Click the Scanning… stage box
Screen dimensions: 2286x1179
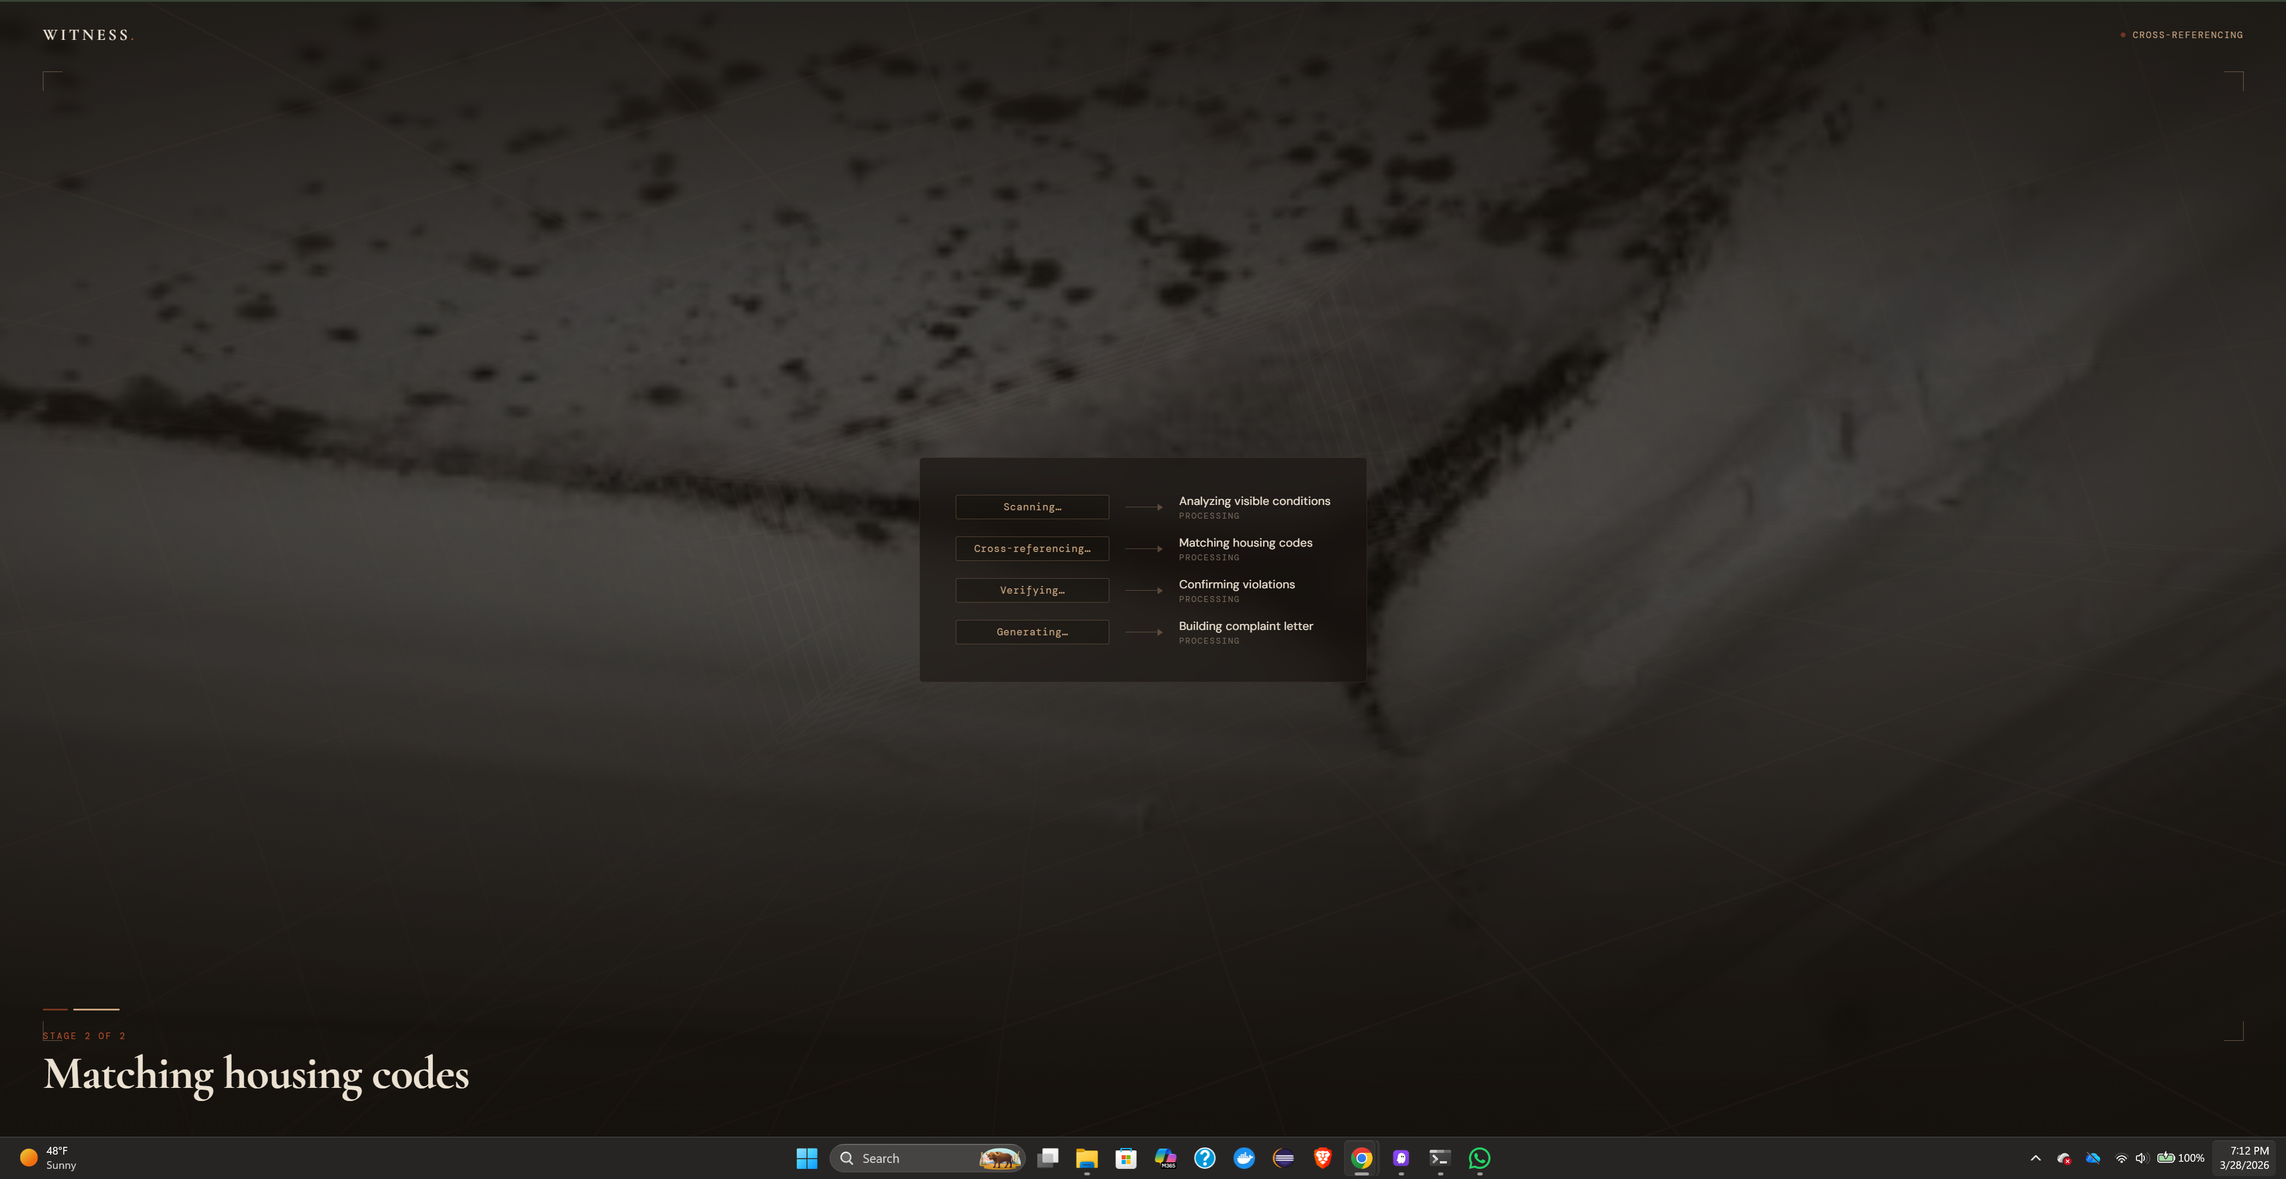1031,507
